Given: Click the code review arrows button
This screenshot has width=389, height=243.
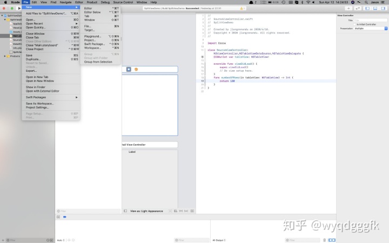Looking at the screenshot, I should coord(358,8).
